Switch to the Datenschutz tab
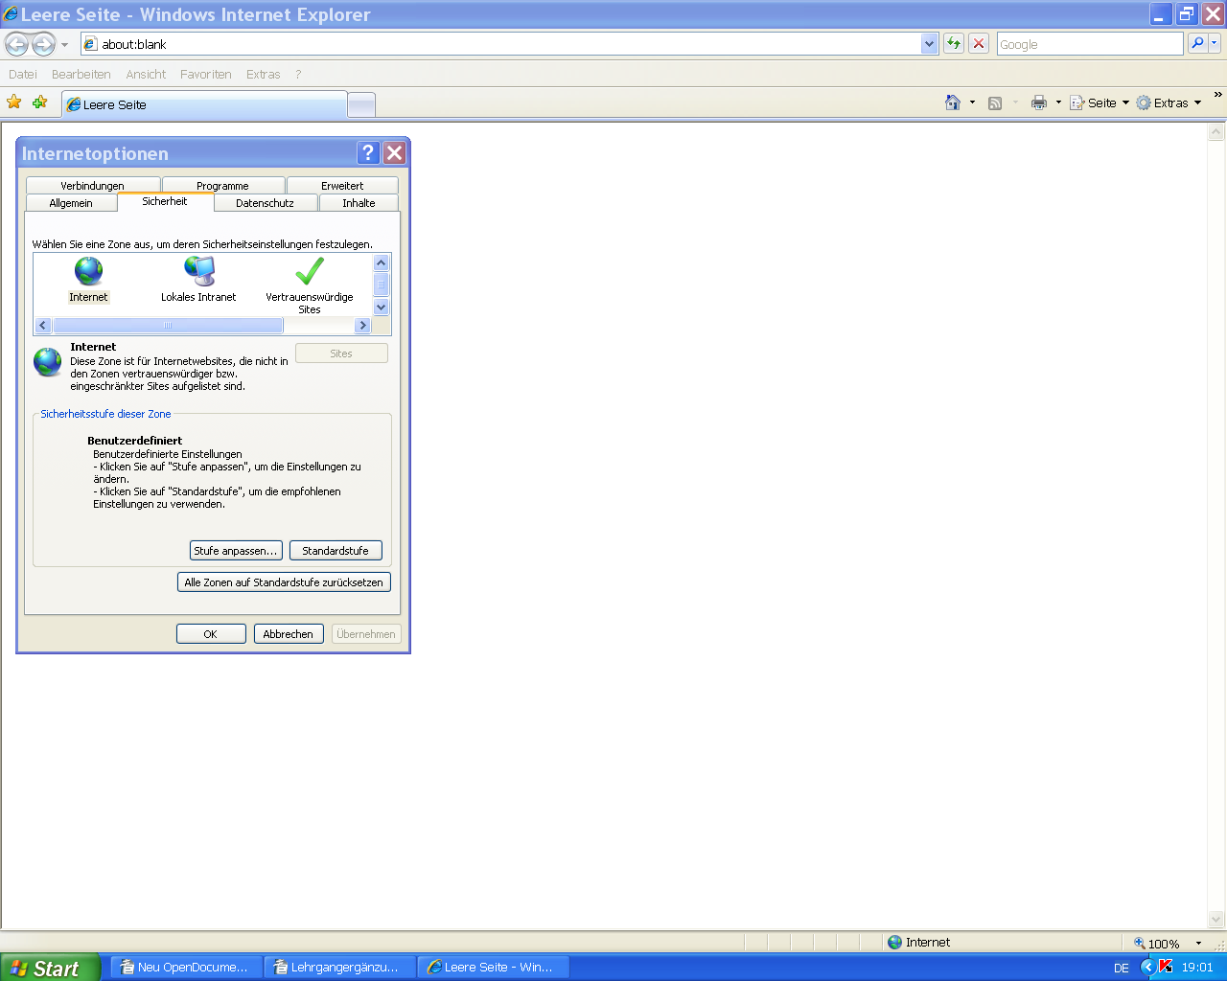Image resolution: width=1227 pixels, height=981 pixels. (265, 203)
